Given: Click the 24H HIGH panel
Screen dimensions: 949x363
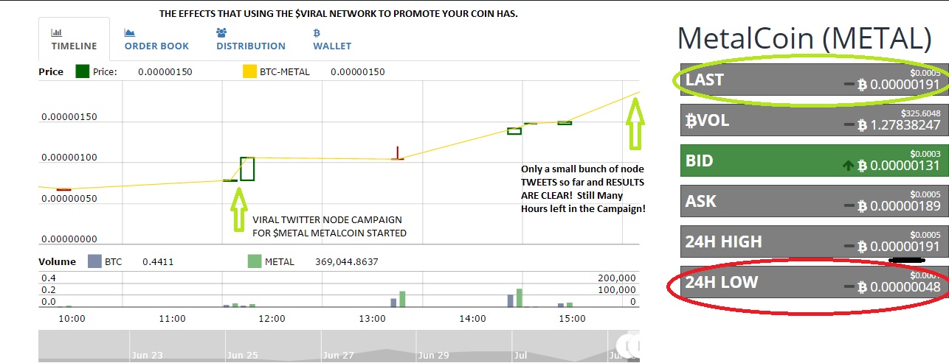Looking at the screenshot, I should (x=812, y=242).
